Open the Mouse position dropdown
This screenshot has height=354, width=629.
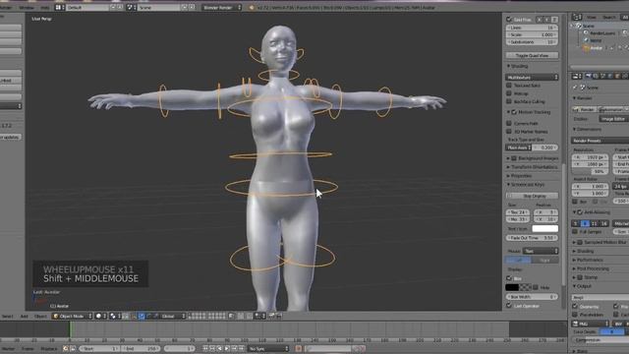tap(541, 252)
